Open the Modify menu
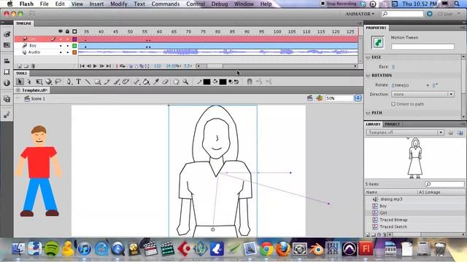 119,4
